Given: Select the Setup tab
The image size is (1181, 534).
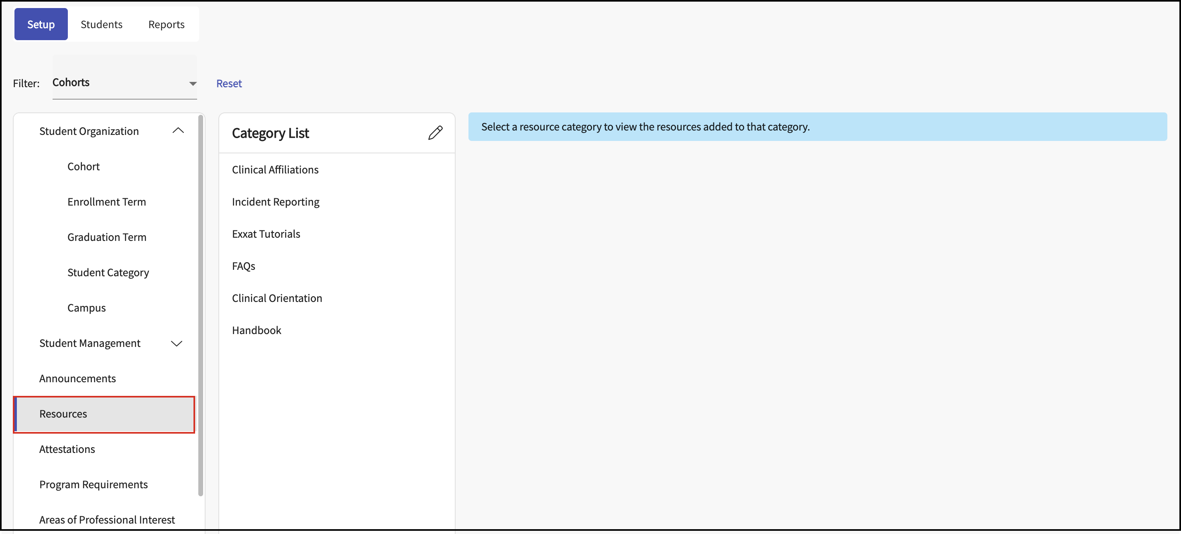Looking at the screenshot, I should [x=41, y=24].
